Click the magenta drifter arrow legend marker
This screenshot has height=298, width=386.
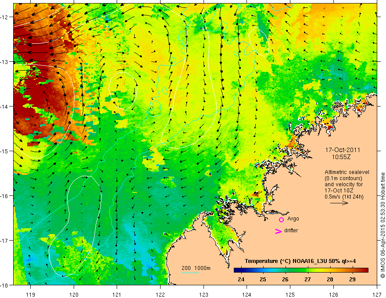point(279,231)
